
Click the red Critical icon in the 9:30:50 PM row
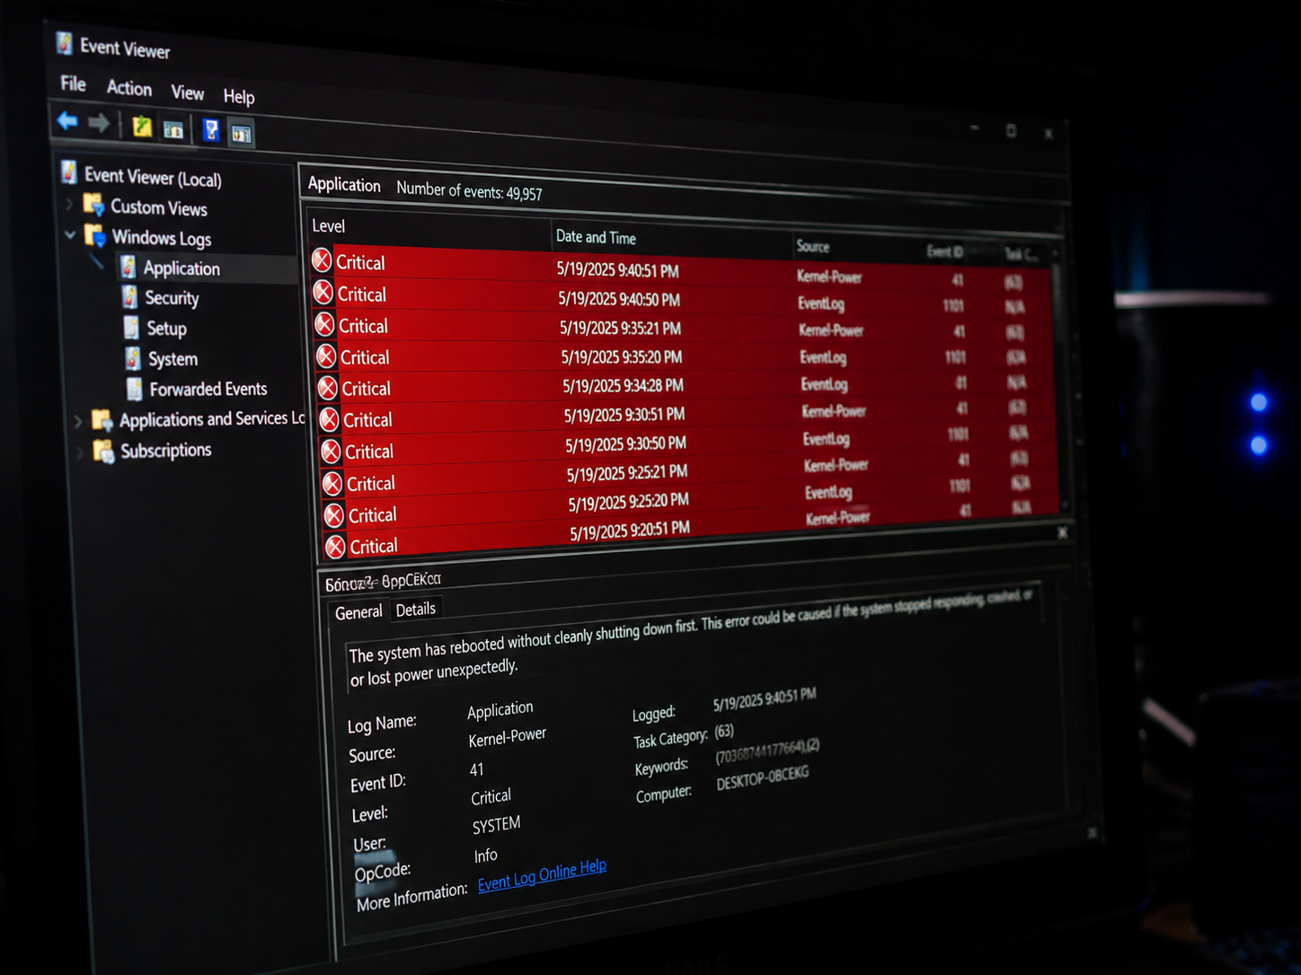332,451
